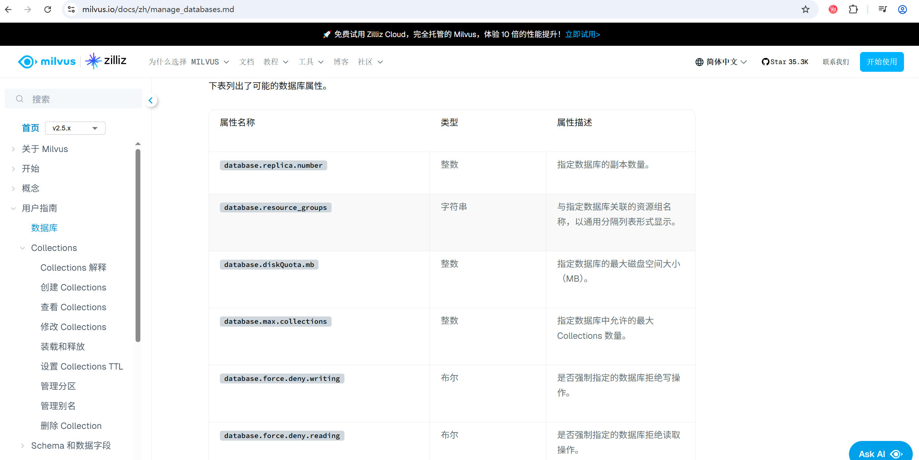Open GitHub Star 35.3K link

pos(785,62)
